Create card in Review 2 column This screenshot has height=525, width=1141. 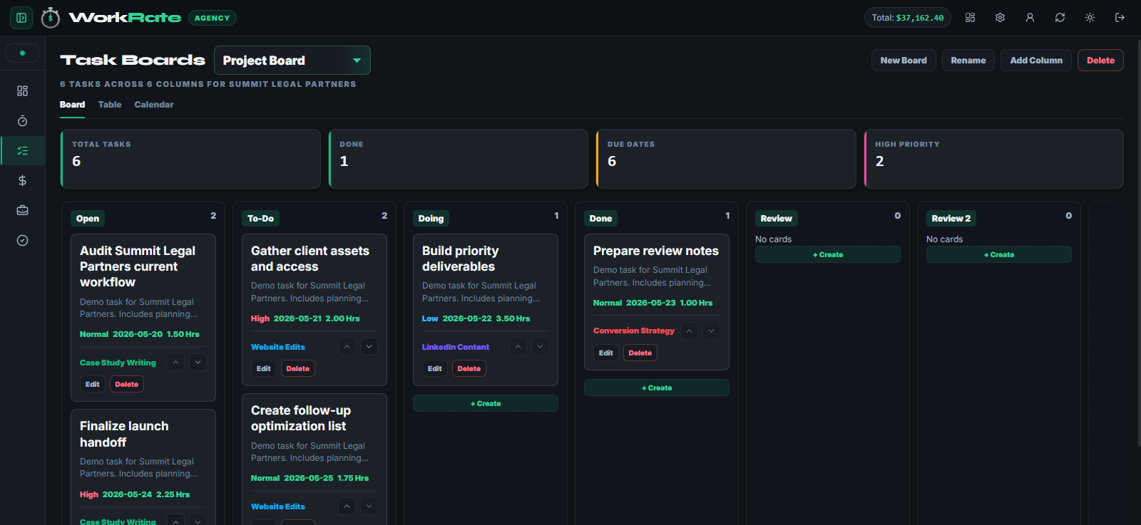pyautogui.click(x=999, y=254)
